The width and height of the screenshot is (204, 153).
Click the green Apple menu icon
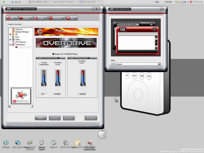point(4,2)
